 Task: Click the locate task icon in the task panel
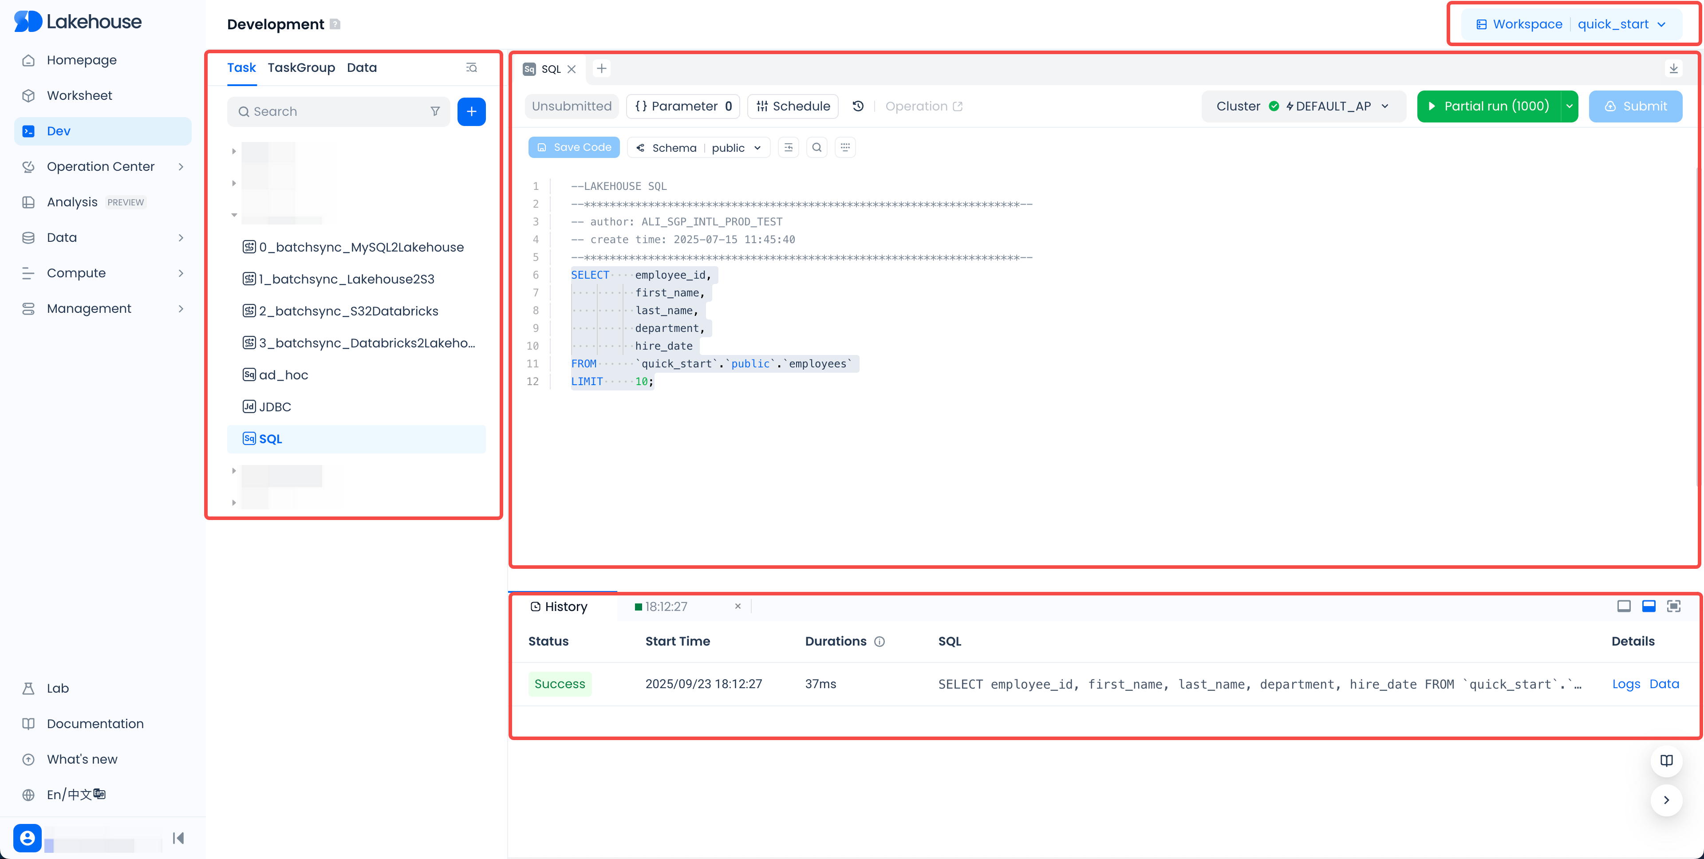471,67
